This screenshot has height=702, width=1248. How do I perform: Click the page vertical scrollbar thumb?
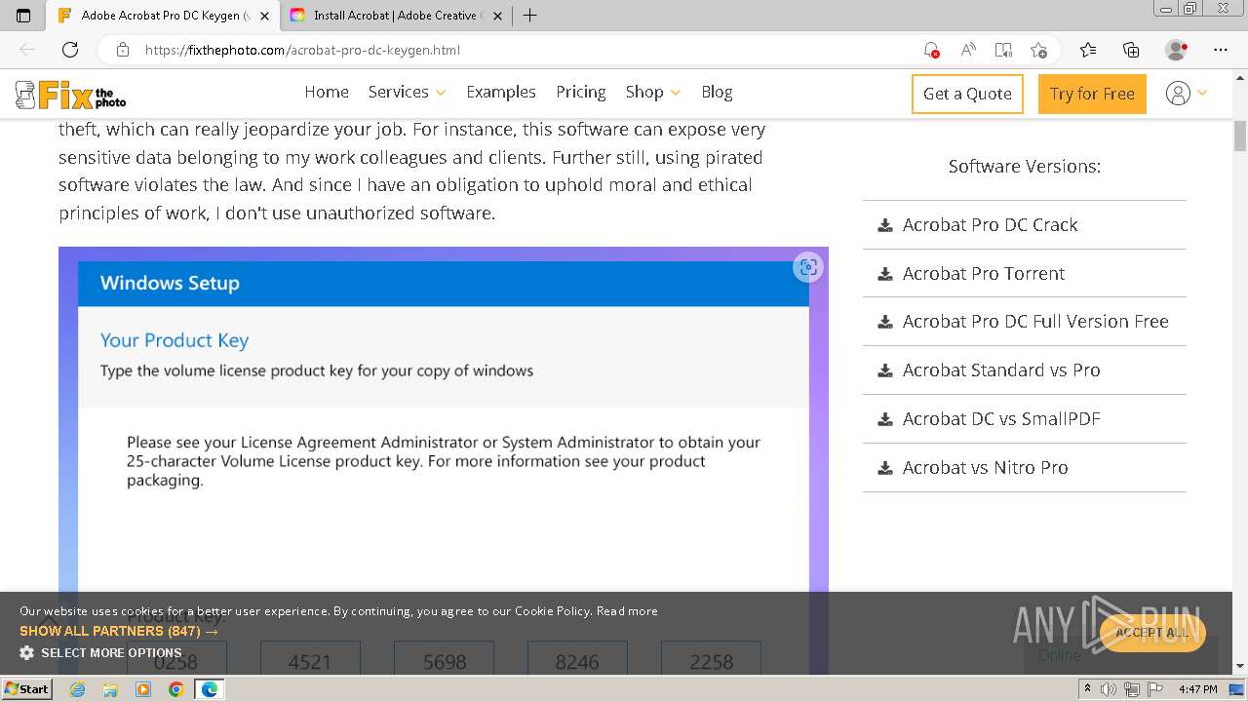click(1240, 136)
